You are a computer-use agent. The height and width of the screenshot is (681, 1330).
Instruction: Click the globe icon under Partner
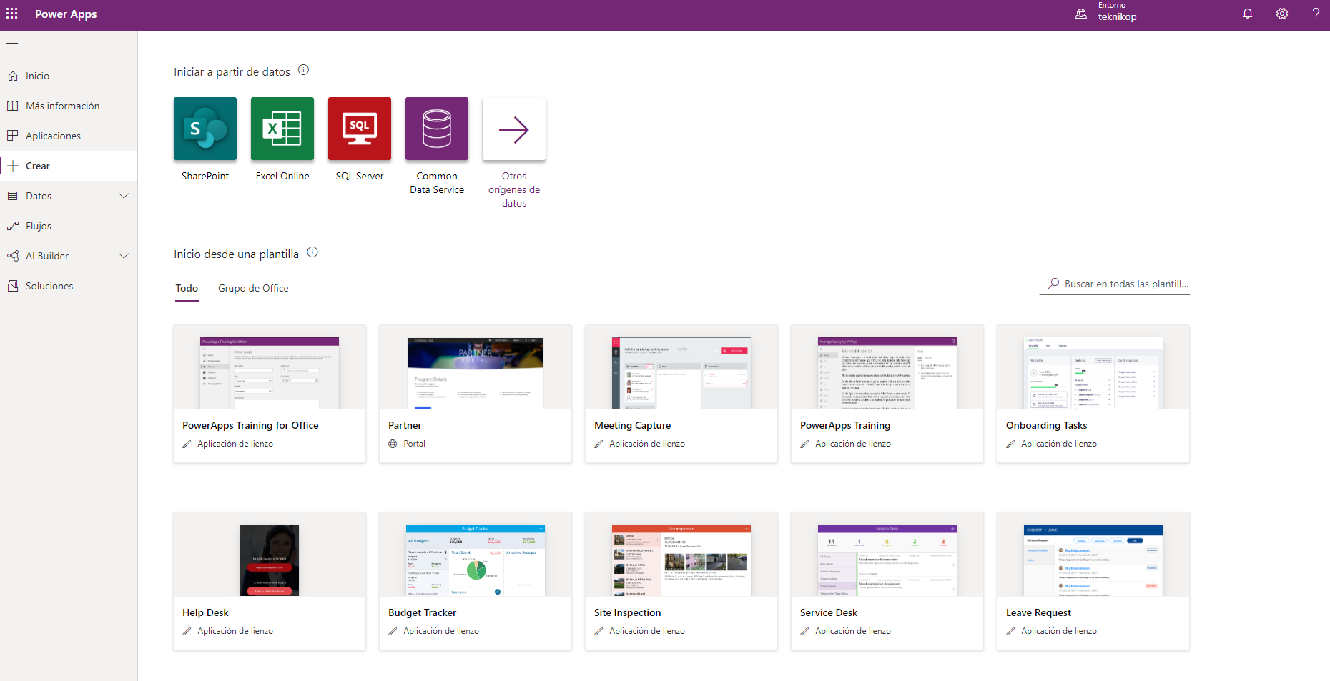click(x=393, y=444)
